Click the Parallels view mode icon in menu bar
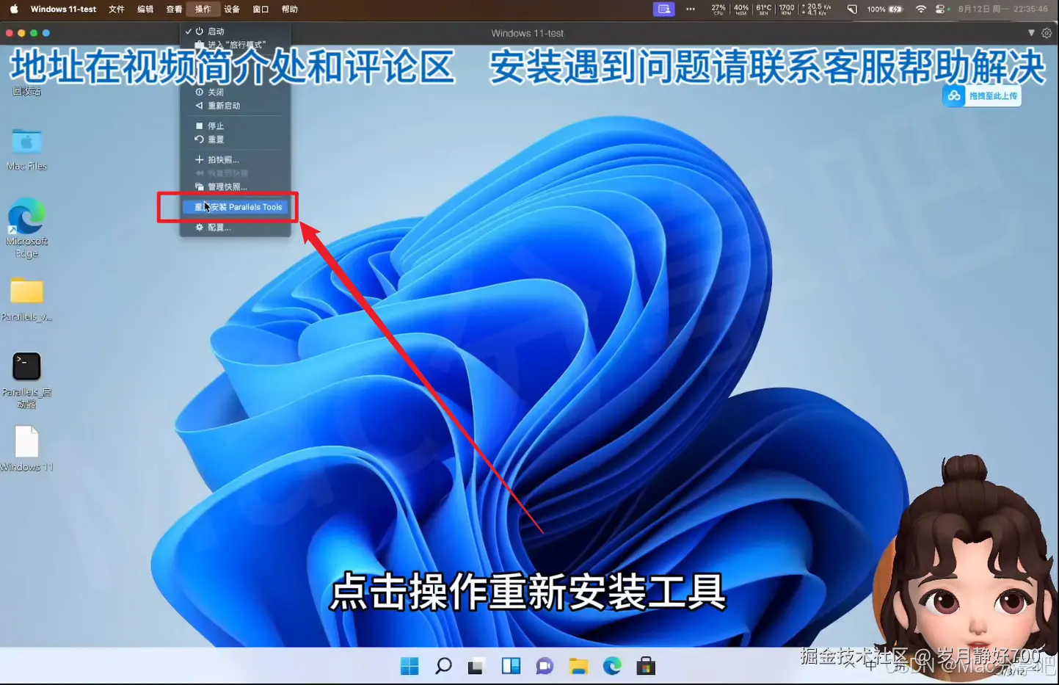Screen dimensions: 1059x685 [663, 9]
